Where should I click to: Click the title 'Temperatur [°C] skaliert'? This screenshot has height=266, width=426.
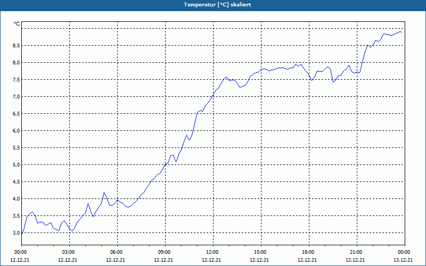tap(217, 5)
